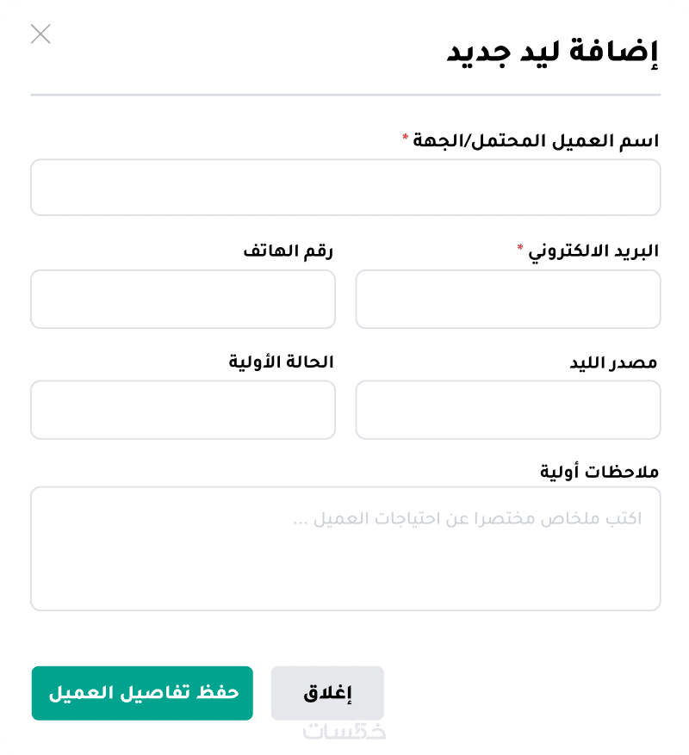Image resolution: width=689 pixels, height=755 pixels.
Task: Click the اسم العميل المحتمل/الجهة label
Action: tap(536, 140)
